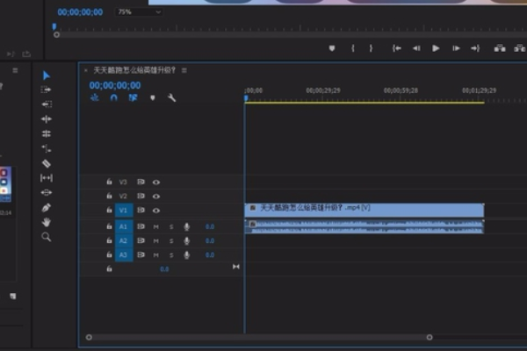Open timeline display settings wrench
This screenshot has height=351, width=527.
172,97
